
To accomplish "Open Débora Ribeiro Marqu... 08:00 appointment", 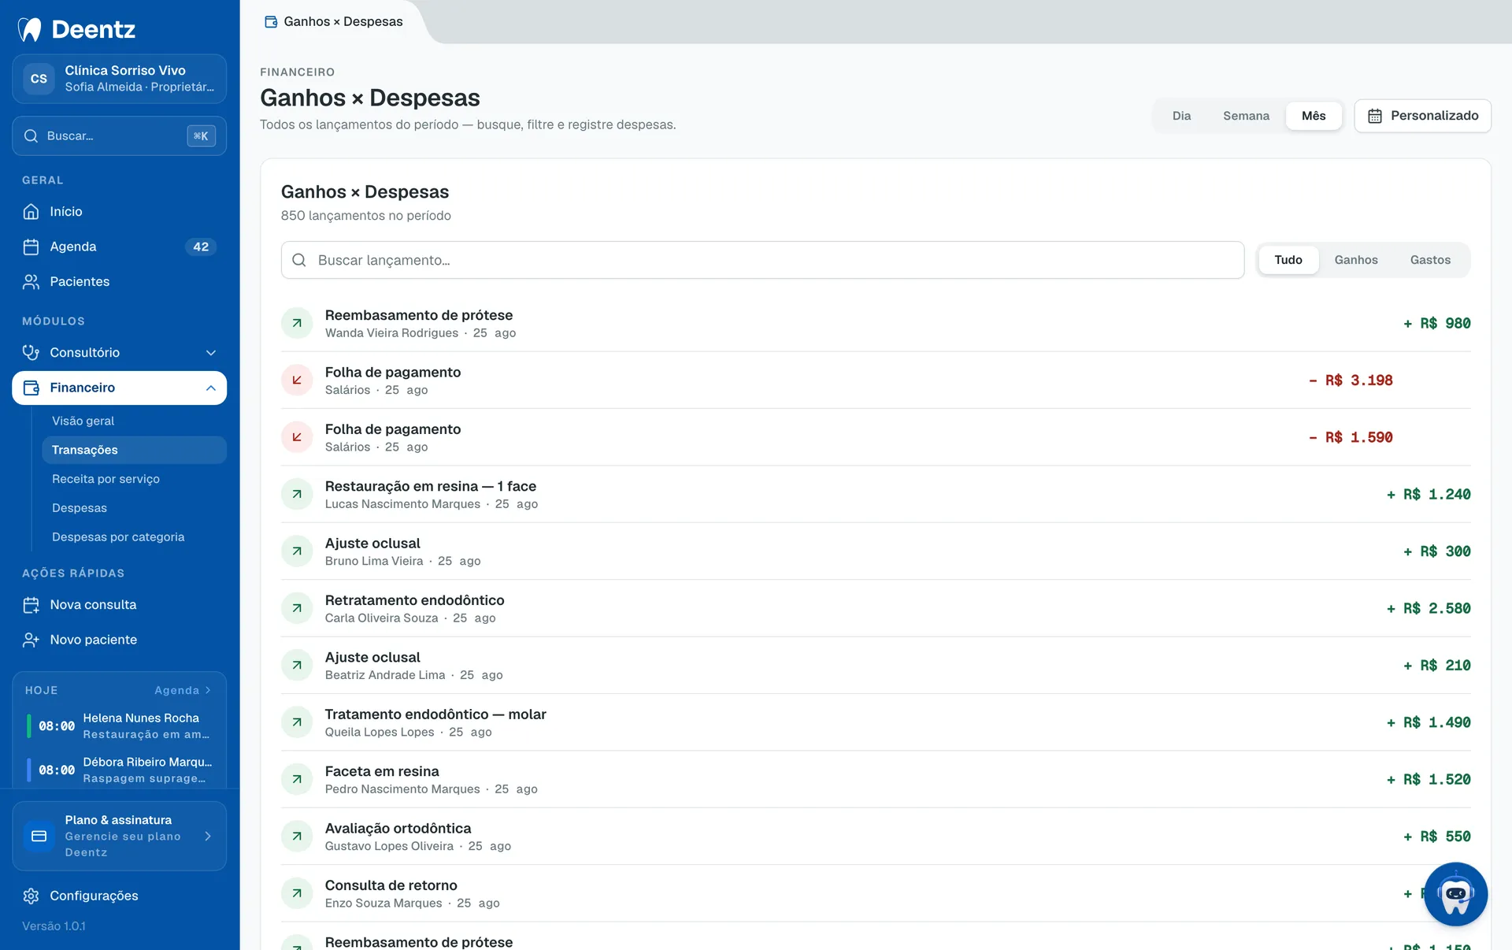I will pos(119,770).
